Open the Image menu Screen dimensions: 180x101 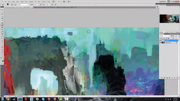13,2
